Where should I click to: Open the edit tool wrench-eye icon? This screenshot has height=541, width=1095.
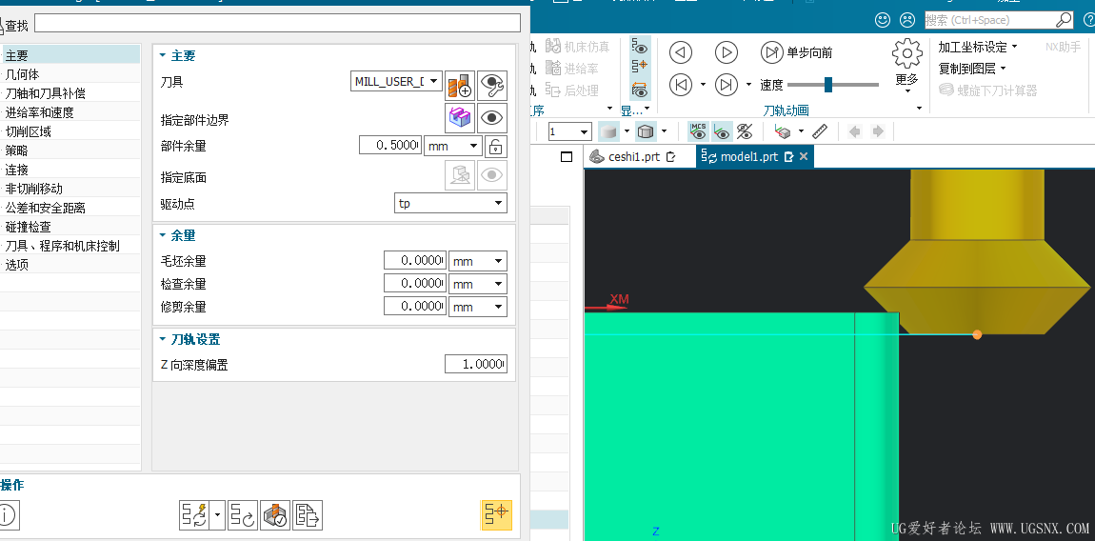492,85
